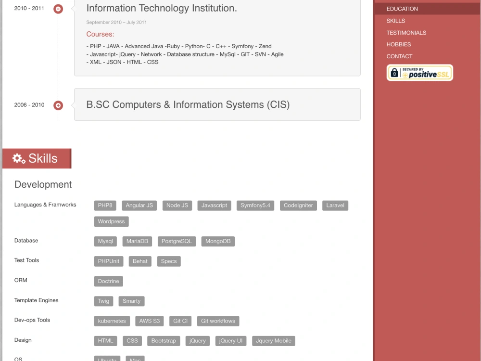Select the Contact menu item
Viewport: 481px width, 361px height.
pos(399,56)
